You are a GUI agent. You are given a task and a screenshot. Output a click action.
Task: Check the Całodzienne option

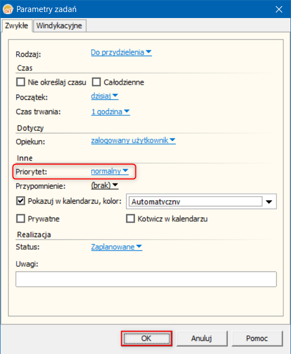[x=96, y=82]
